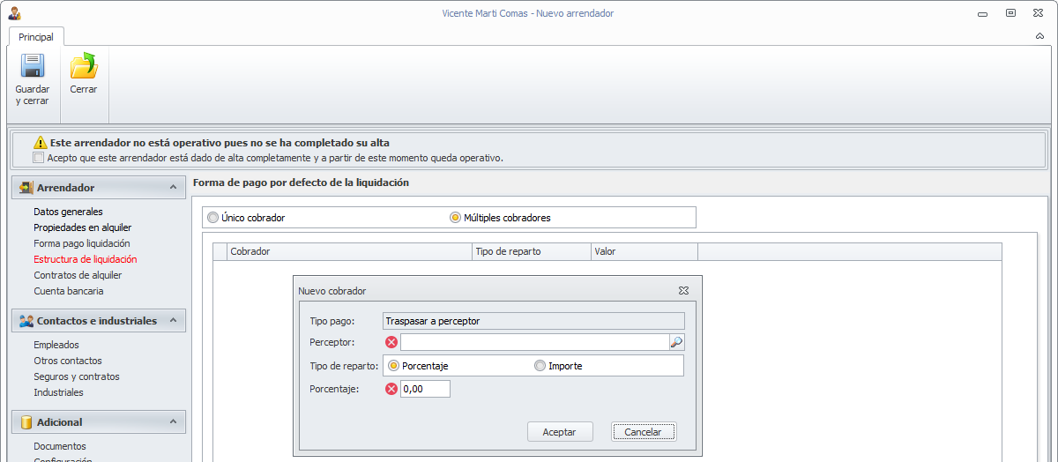Collapse the Adicional sidebar section
Image resolution: width=1058 pixels, height=462 pixels.
[x=172, y=422]
